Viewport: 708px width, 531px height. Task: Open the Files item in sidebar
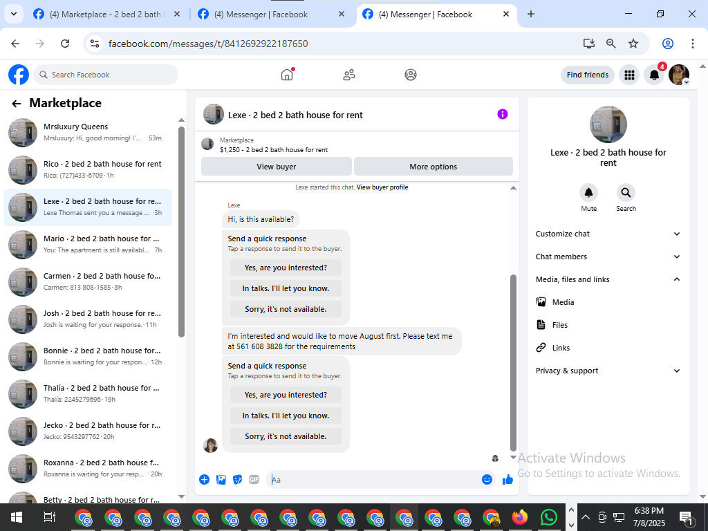[608, 325]
